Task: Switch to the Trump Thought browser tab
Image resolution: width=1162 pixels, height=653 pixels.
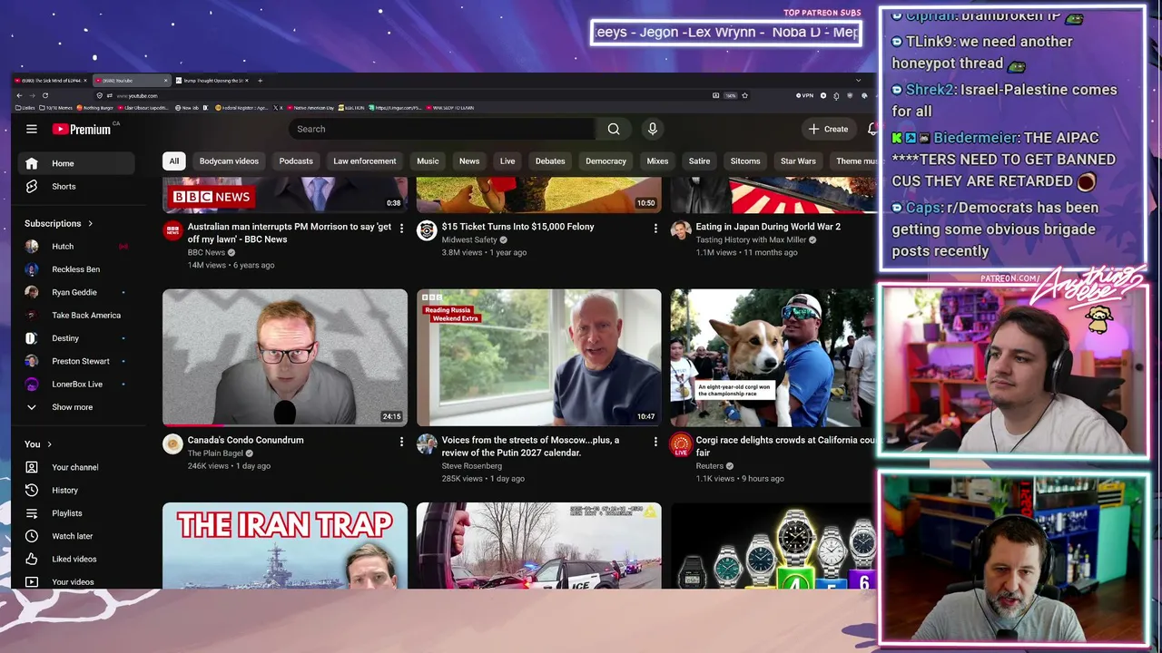Action: (212, 81)
